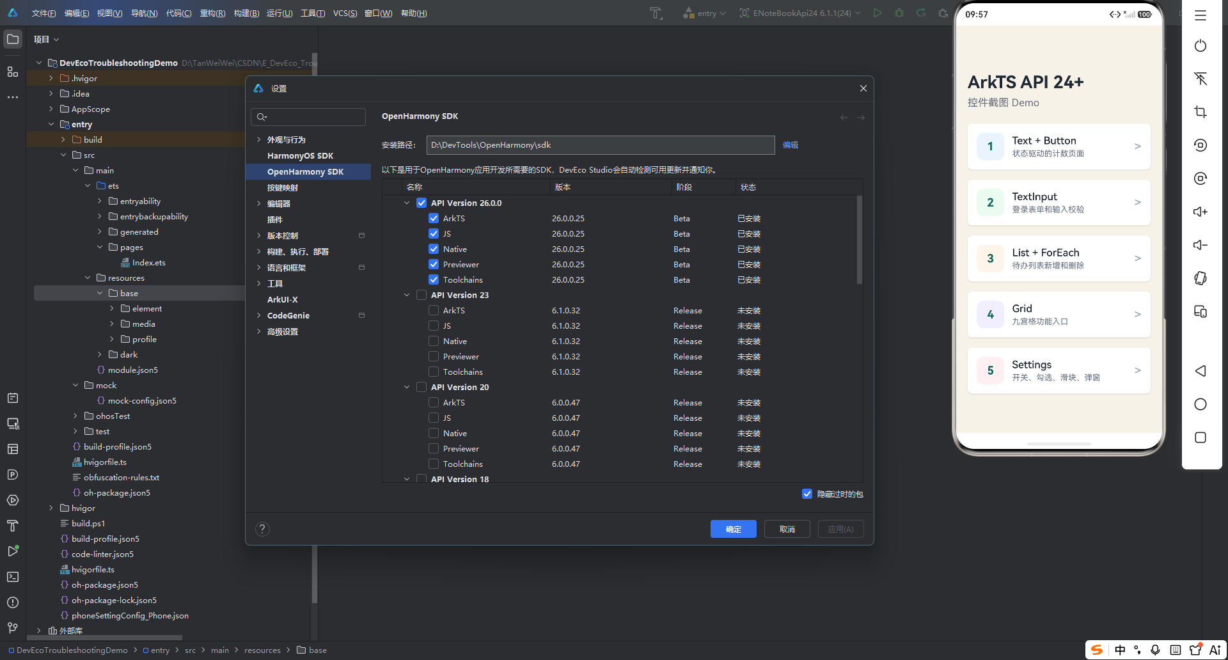Click the emulator crop screenshot icon
The width and height of the screenshot is (1228, 660).
click(1200, 112)
